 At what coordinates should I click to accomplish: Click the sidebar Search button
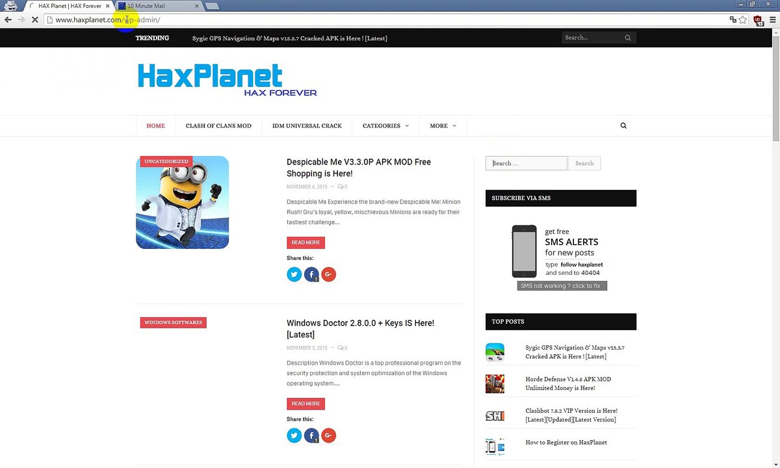point(584,163)
